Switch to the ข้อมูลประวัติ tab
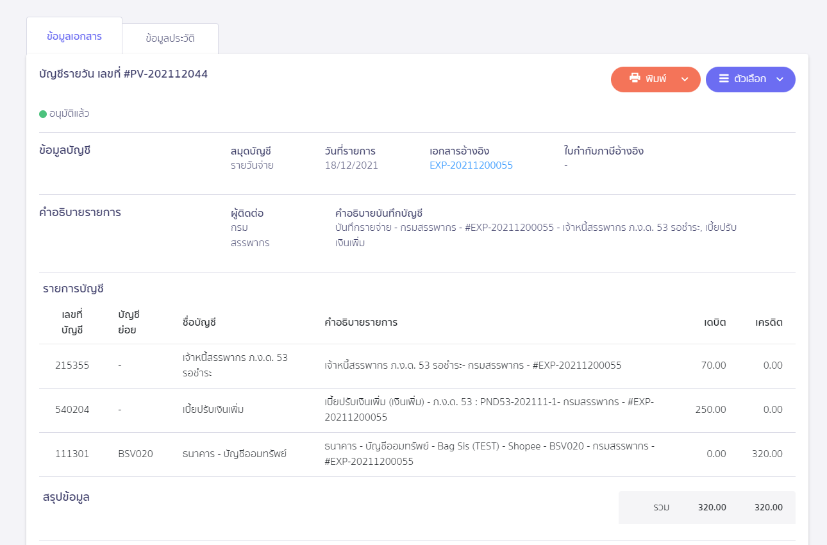This screenshot has height=545, width=827. point(170,38)
